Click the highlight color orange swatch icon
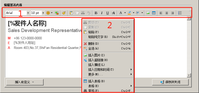This screenshot has width=199, height=93. (x=129, y=13)
